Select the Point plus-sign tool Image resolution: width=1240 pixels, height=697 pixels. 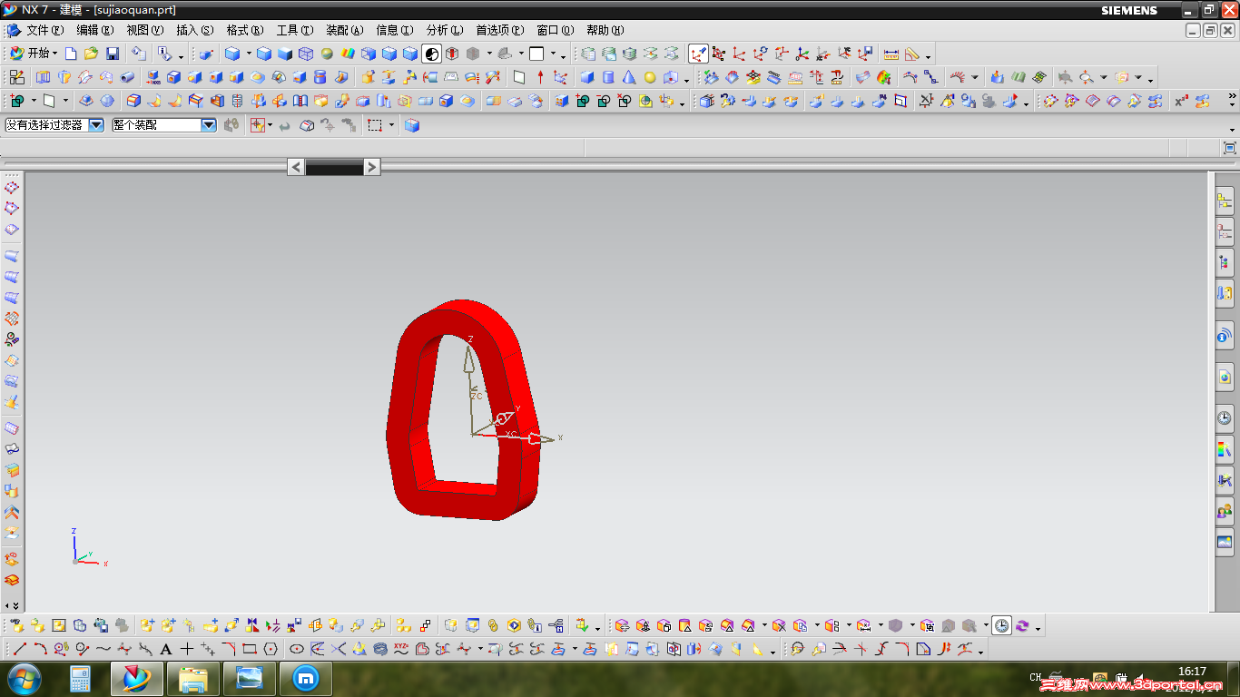186,649
